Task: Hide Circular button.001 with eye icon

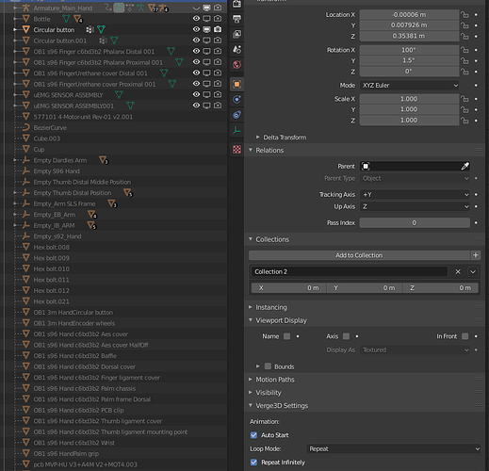Action: 196,41
